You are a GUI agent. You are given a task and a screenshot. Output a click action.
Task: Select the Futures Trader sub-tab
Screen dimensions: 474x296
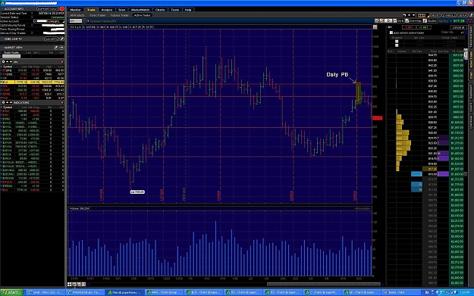(x=119, y=15)
